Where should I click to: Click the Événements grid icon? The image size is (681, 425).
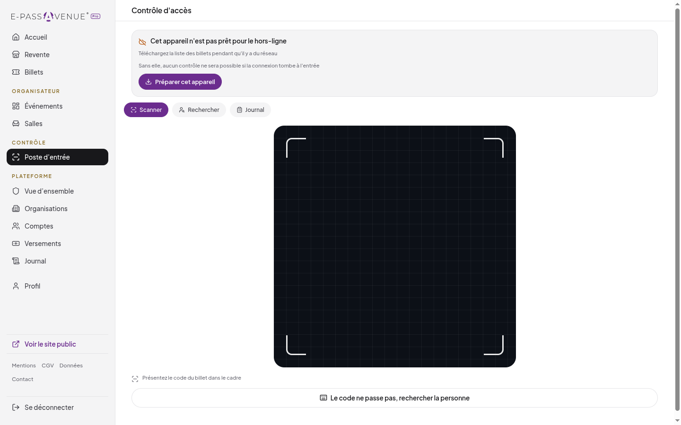(16, 106)
